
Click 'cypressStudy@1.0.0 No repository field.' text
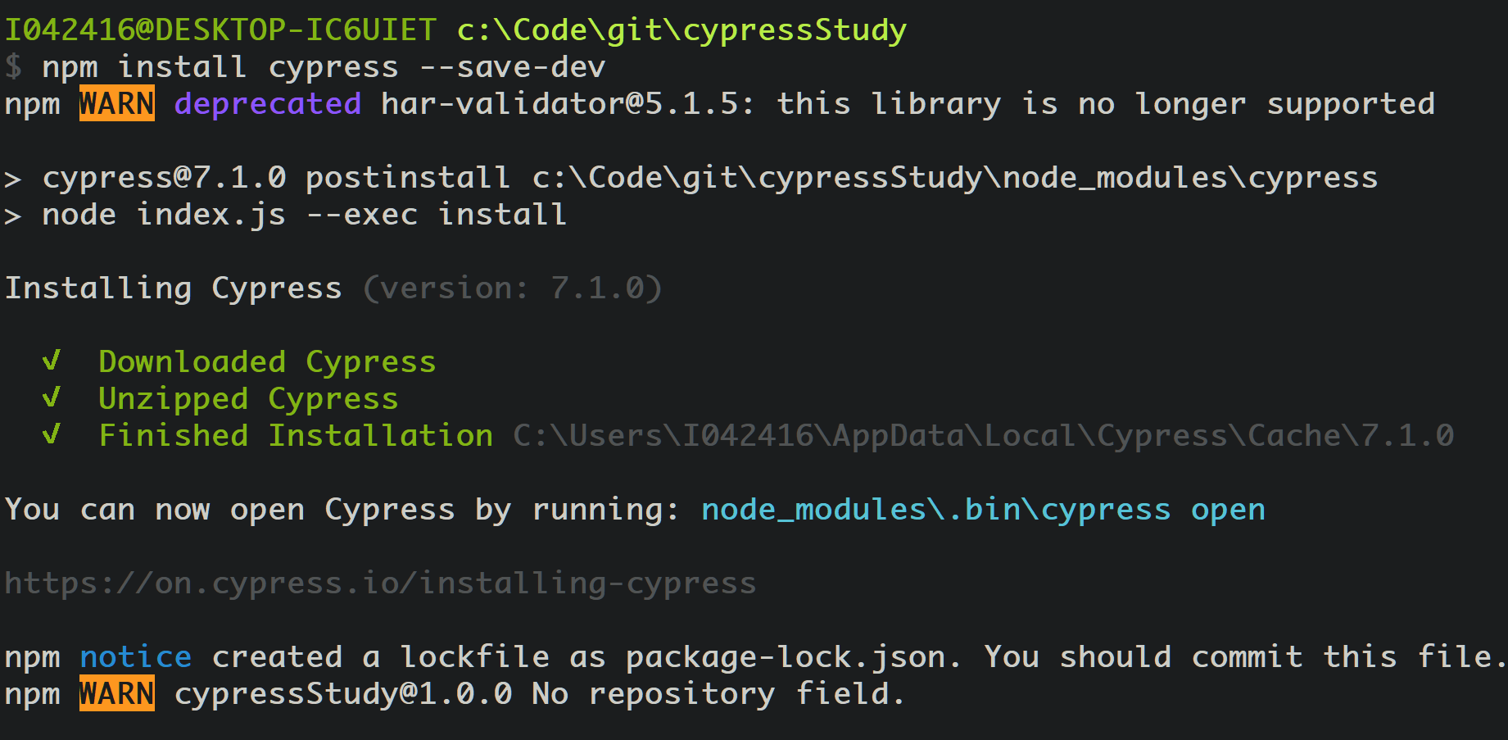tap(540, 694)
